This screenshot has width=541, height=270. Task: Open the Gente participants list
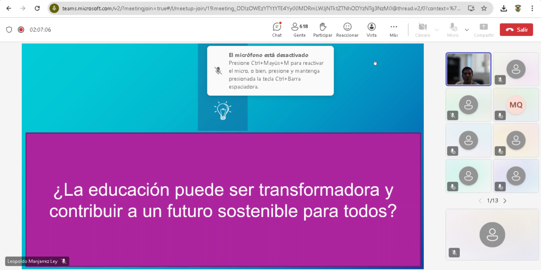tap(299, 30)
